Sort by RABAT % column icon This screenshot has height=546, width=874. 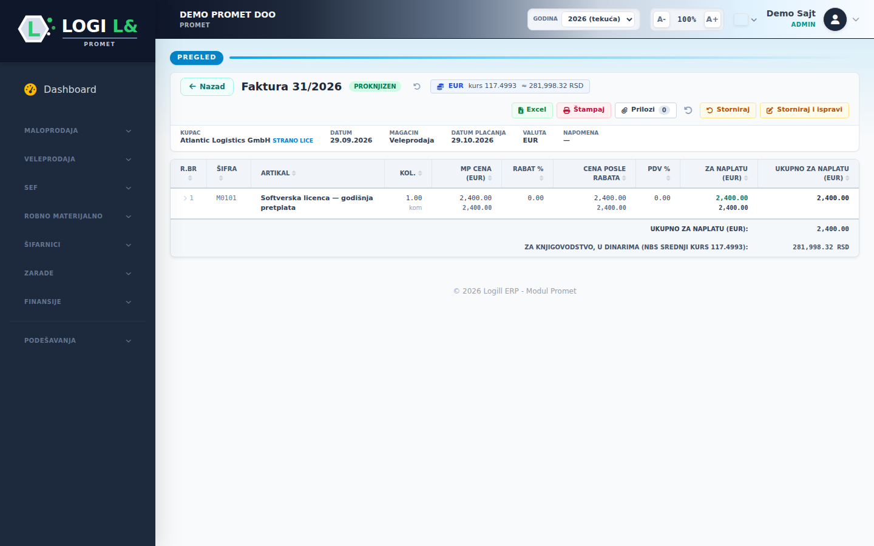click(x=541, y=178)
